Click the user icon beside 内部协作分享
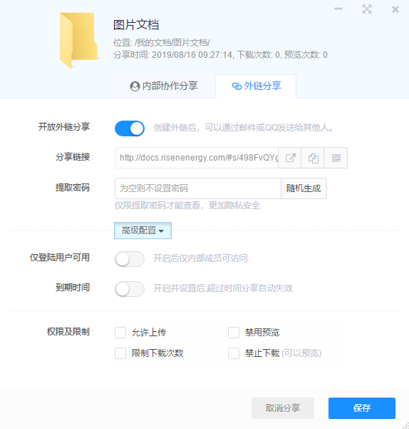 (x=135, y=86)
